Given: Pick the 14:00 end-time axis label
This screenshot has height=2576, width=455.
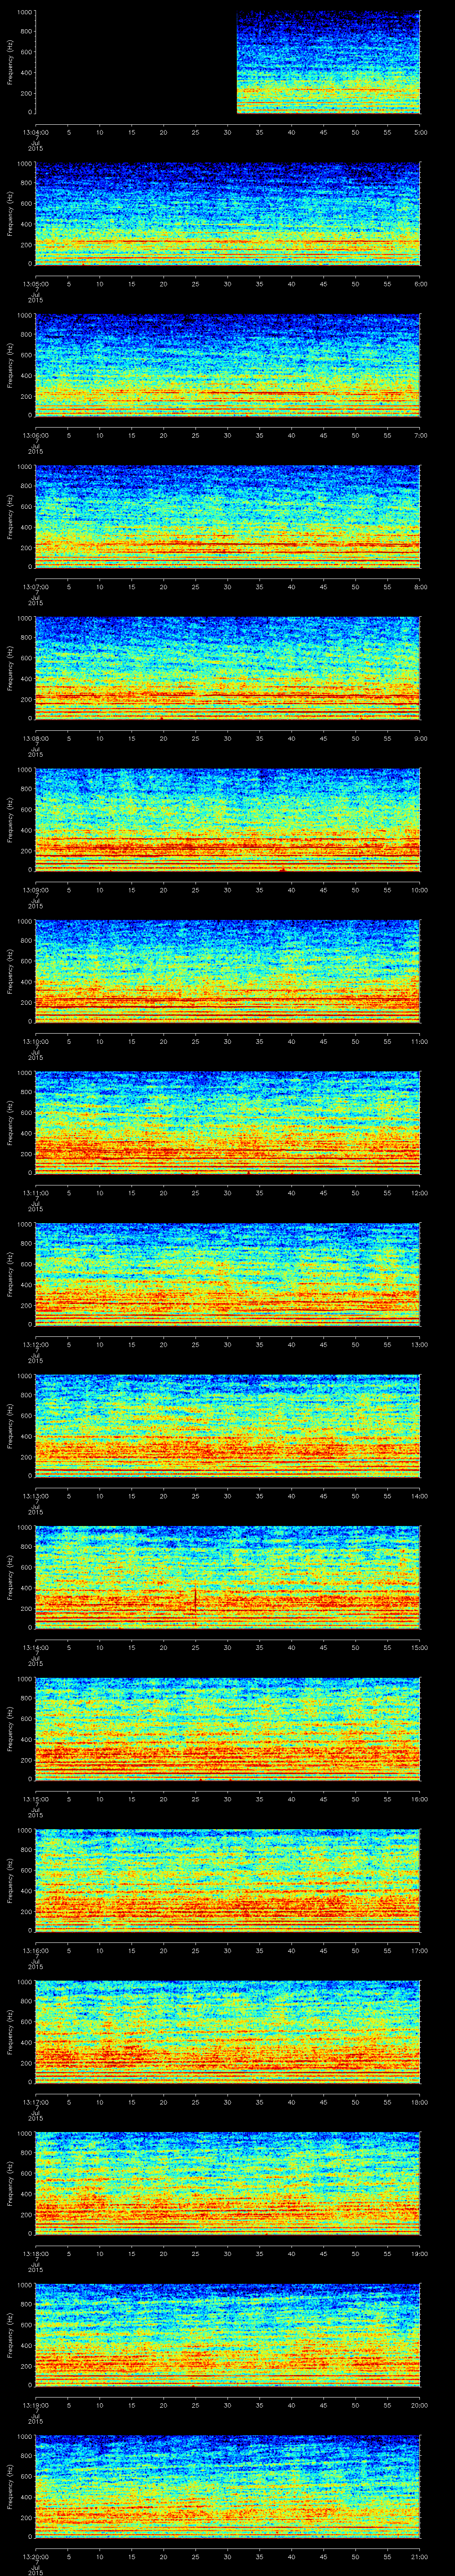Looking at the screenshot, I should point(419,1496).
